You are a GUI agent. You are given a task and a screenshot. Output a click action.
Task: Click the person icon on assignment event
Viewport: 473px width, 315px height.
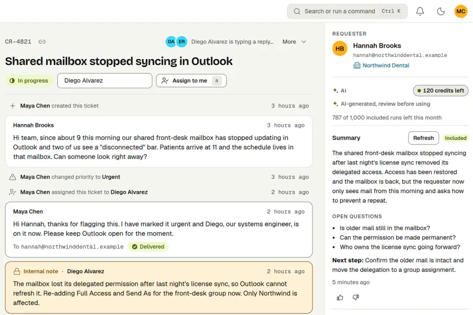click(x=12, y=192)
